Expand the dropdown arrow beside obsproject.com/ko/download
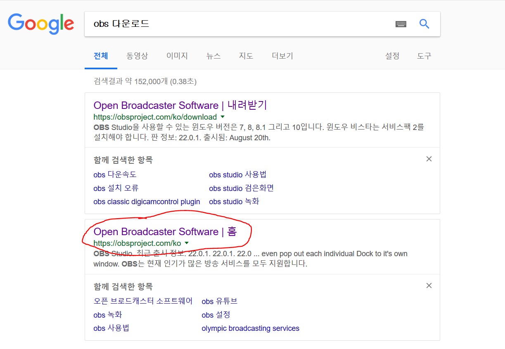The image size is (505, 349). coord(223,117)
